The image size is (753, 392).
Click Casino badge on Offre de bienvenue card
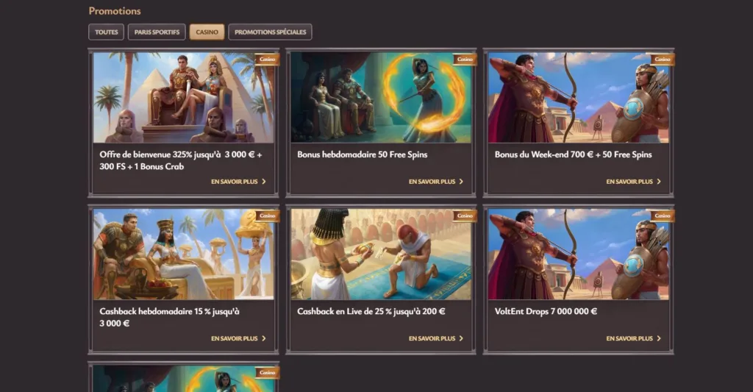point(267,59)
